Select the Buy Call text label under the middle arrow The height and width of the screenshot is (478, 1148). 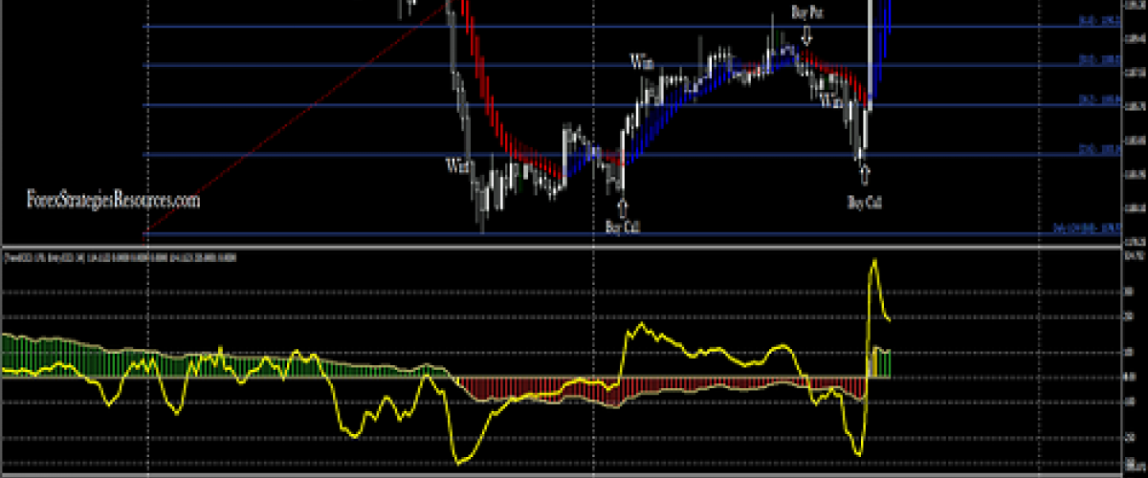[x=623, y=227]
